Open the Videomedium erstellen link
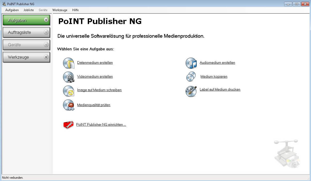The height and width of the screenshot is (181, 311). [x=95, y=77]
